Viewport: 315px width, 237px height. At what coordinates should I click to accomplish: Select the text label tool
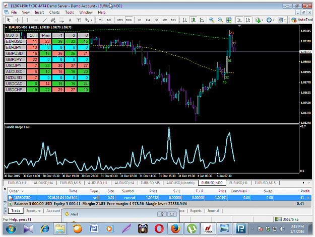79,20
